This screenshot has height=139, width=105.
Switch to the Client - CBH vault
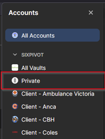click(38, 120)
